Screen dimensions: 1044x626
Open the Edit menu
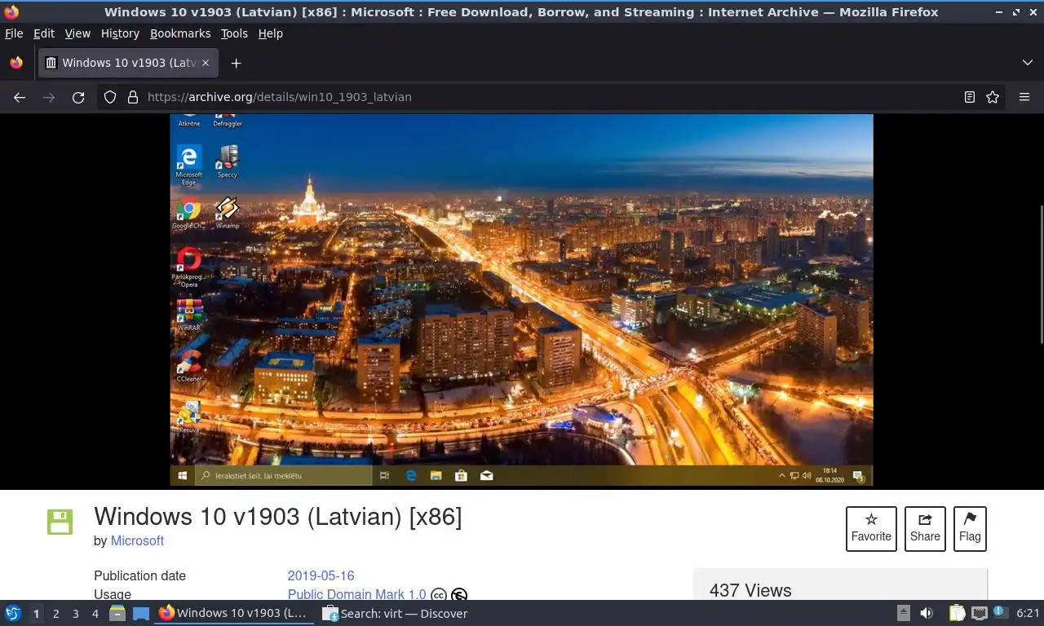click(x=44, y=33)
